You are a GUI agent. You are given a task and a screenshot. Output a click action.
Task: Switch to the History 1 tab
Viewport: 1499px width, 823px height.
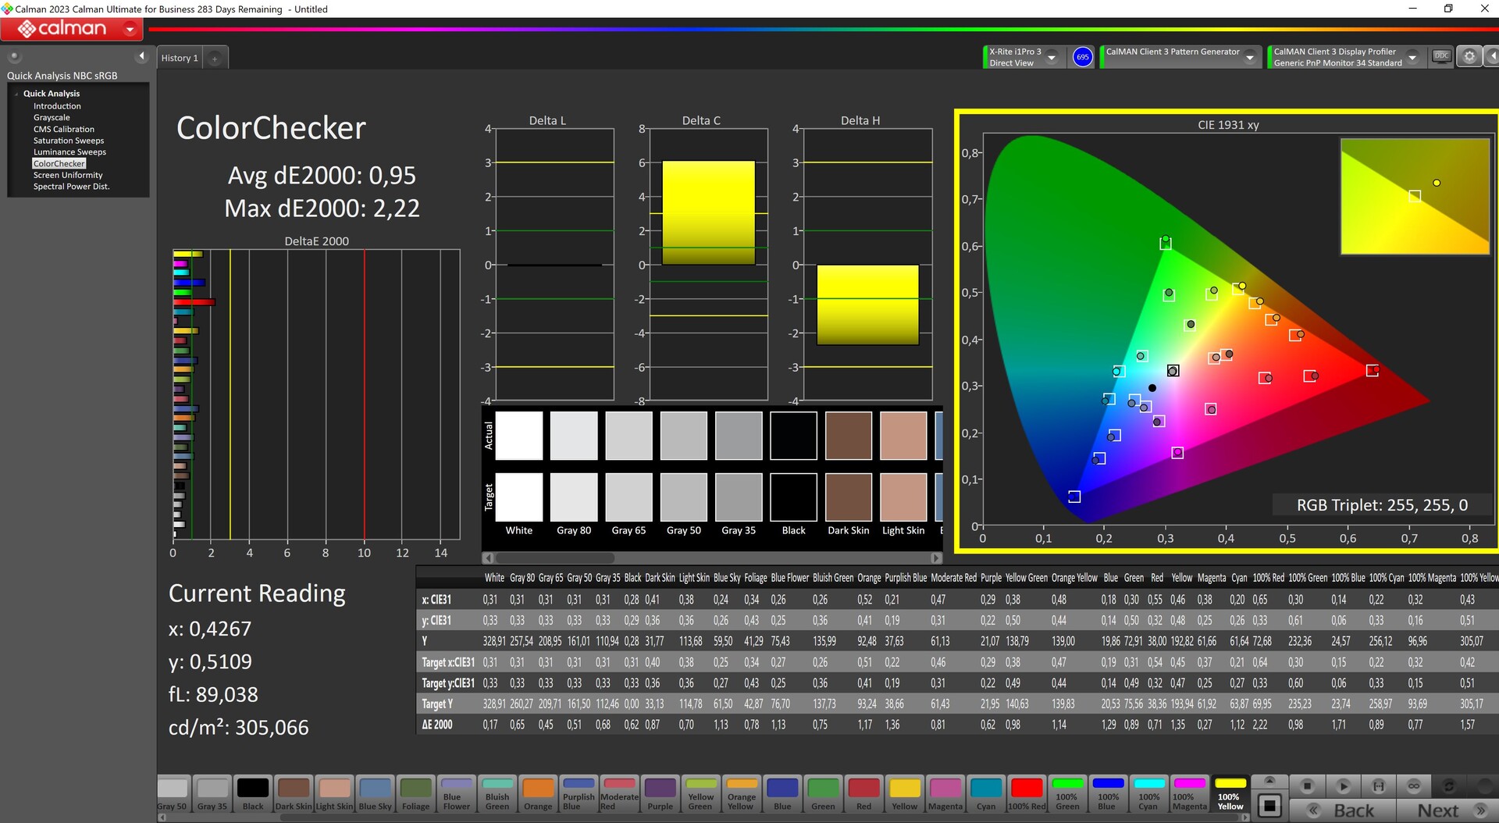click(x=180, y=59)
